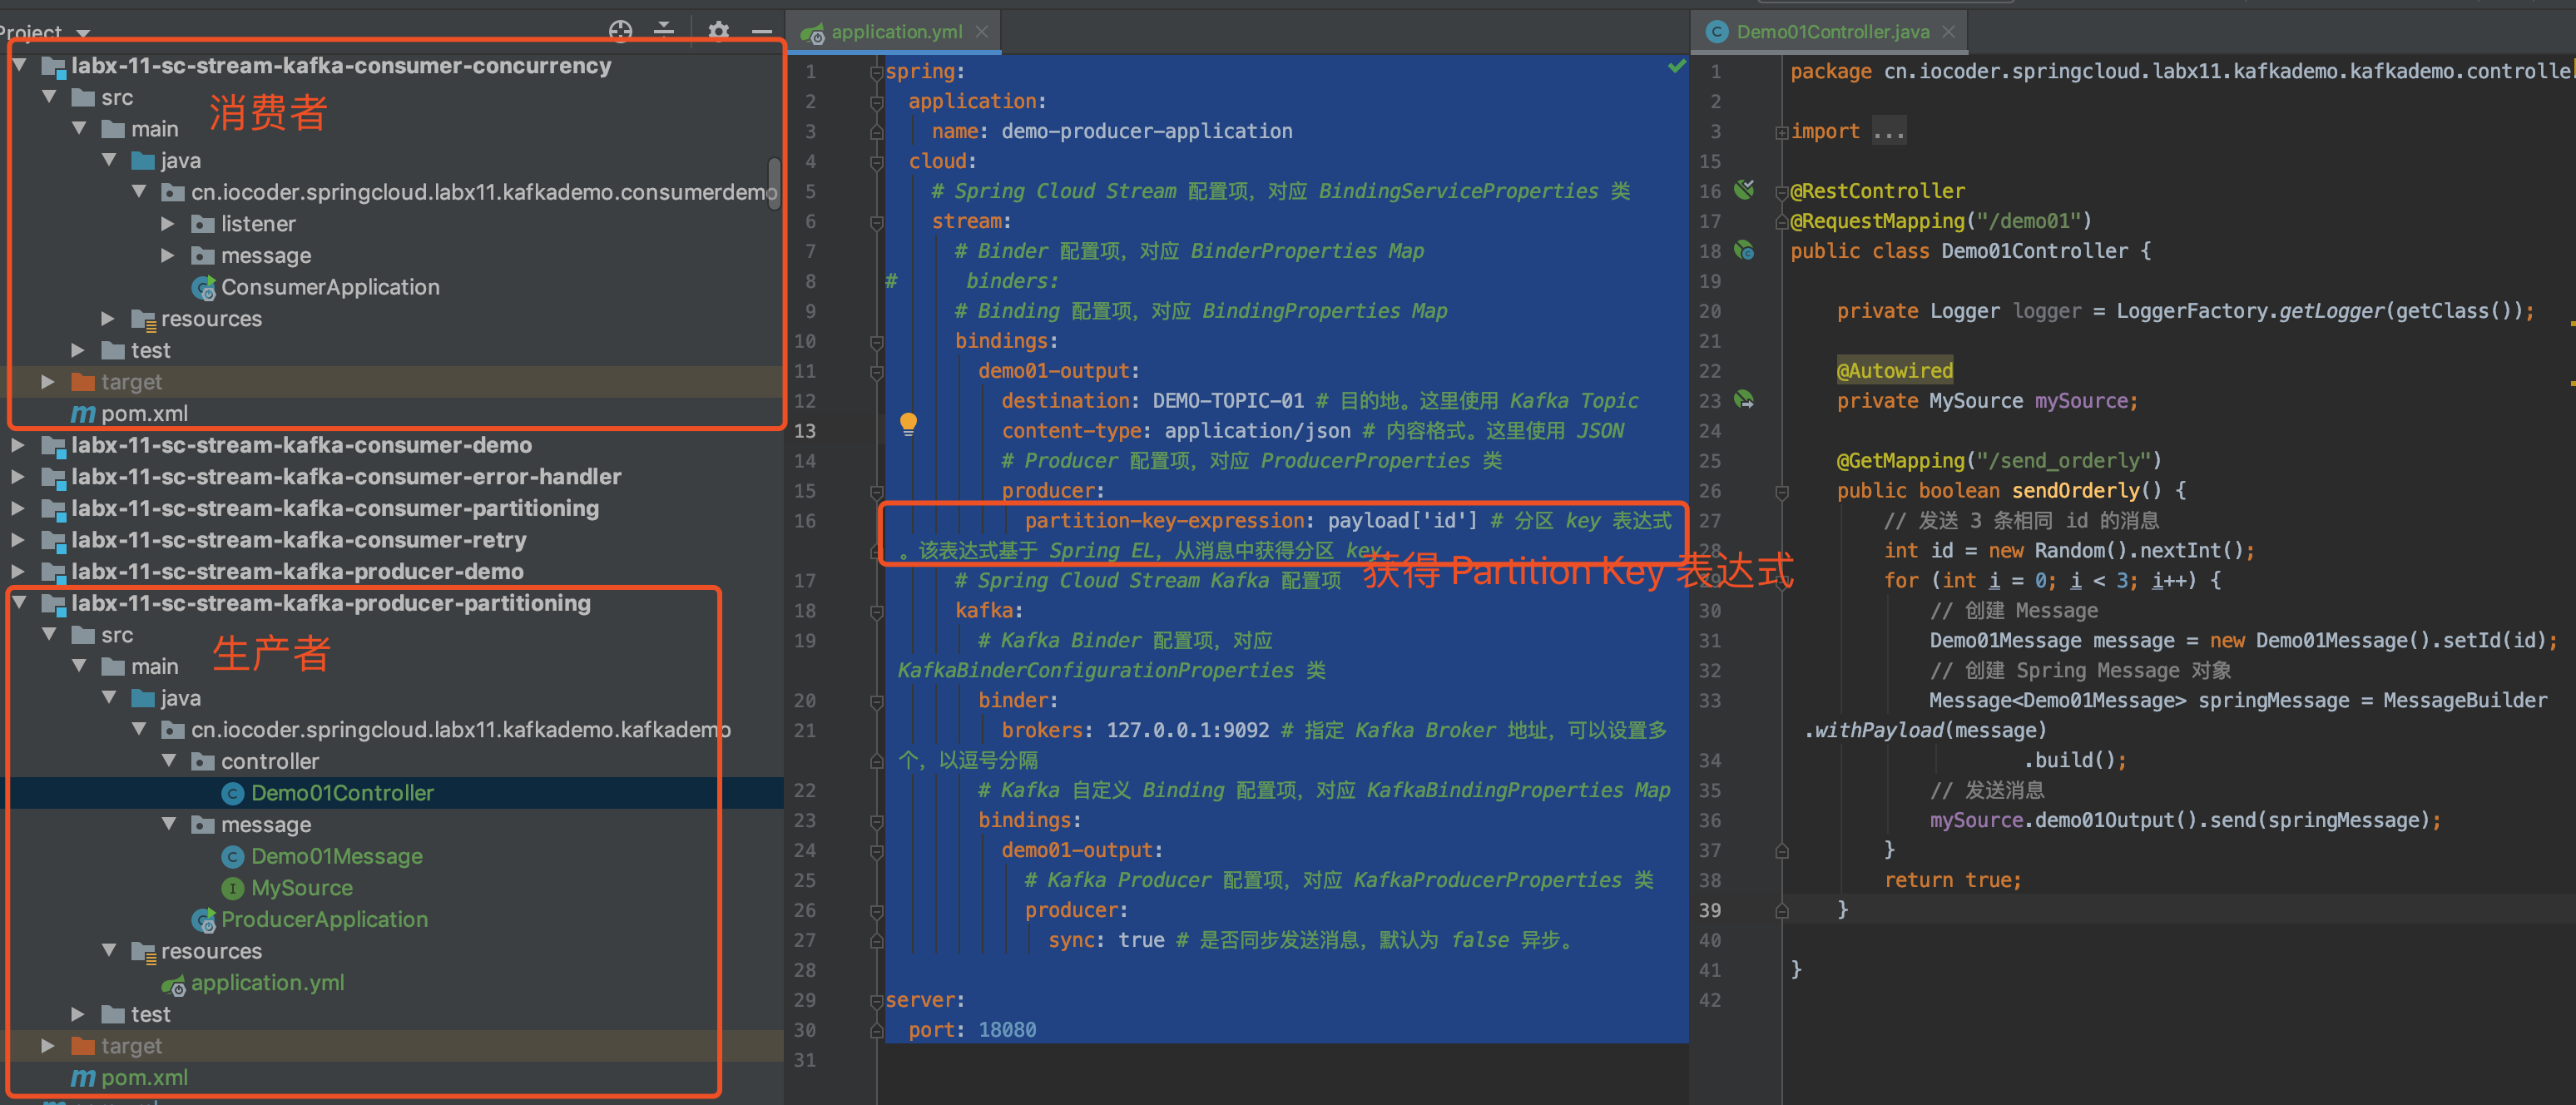Open Project panel gear settings
The image size is (2576, 1105).
tap(718, 30)
